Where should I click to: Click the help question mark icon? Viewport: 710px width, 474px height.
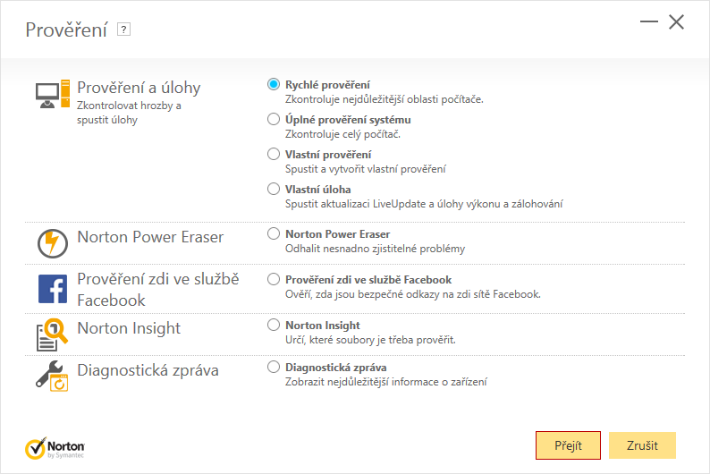coord(124,30)
